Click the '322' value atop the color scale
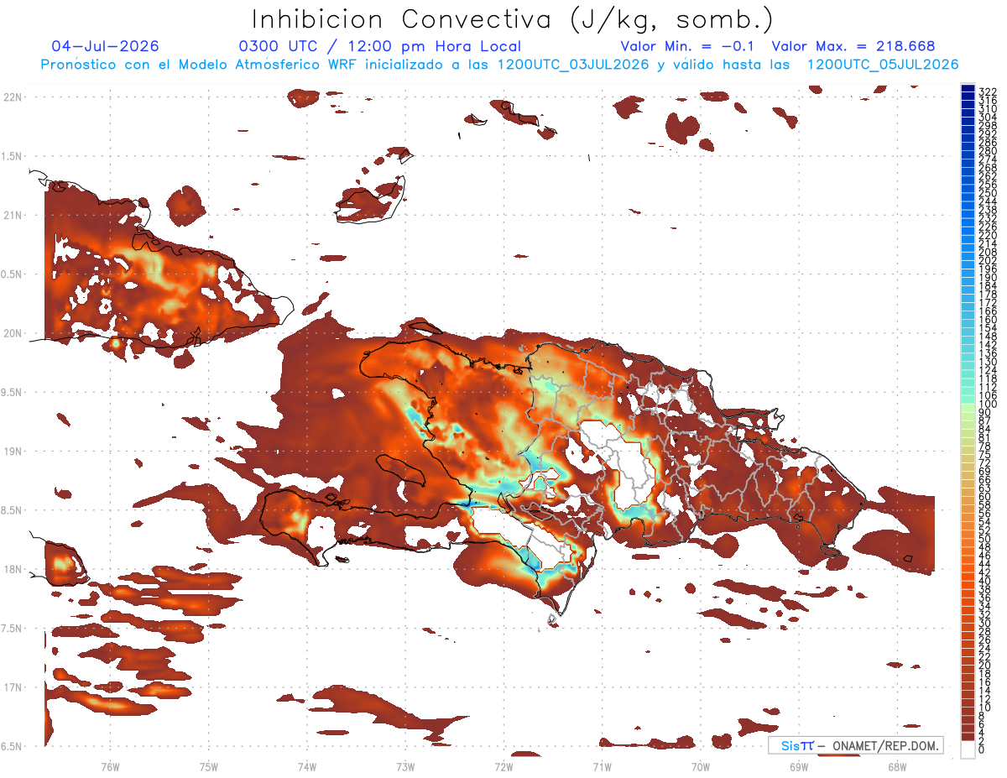The height and width of the screenshot is (778, 1007). pos(987,91)
